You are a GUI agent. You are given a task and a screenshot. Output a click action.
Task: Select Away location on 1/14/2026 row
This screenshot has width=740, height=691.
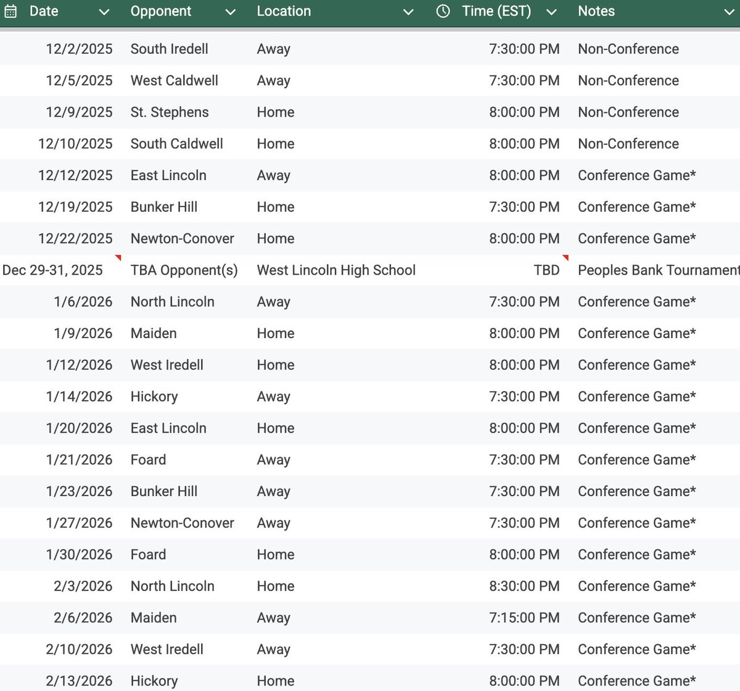pos(273,397)
